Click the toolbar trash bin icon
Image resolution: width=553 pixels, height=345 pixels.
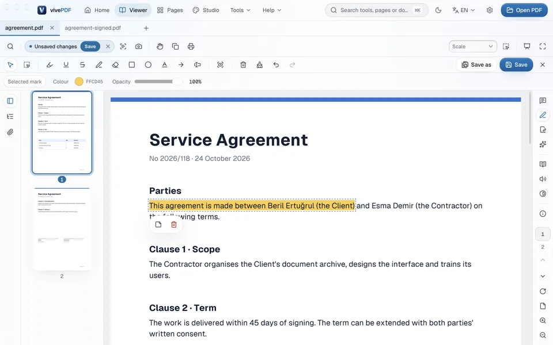(243, 65)
